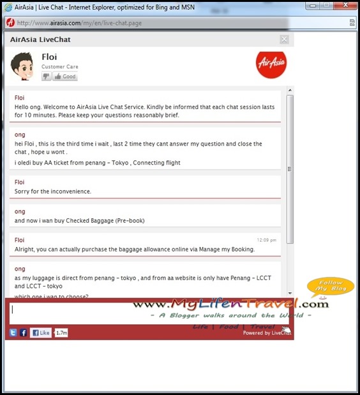
Task: Click the Facebook Like button
Action: 41,332
